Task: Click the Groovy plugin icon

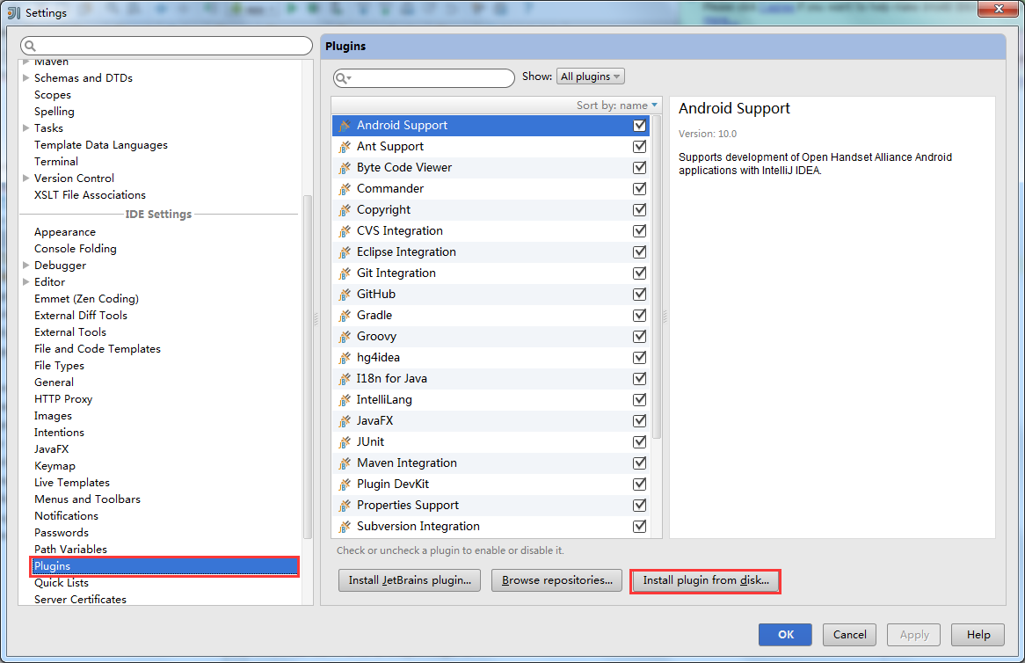Action: [345, 337]
